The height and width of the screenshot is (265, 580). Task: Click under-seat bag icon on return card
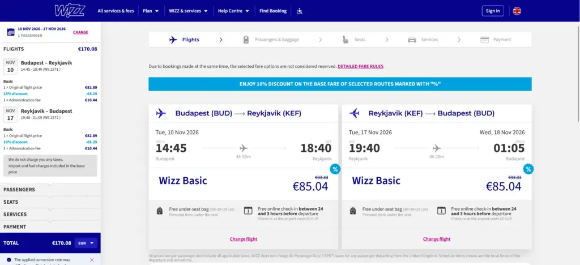click(x=353, y=211)
